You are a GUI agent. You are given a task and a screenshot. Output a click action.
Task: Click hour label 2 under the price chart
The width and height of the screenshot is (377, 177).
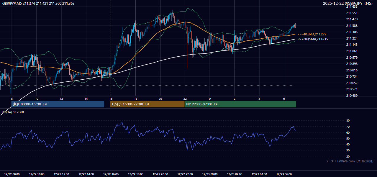235,99
